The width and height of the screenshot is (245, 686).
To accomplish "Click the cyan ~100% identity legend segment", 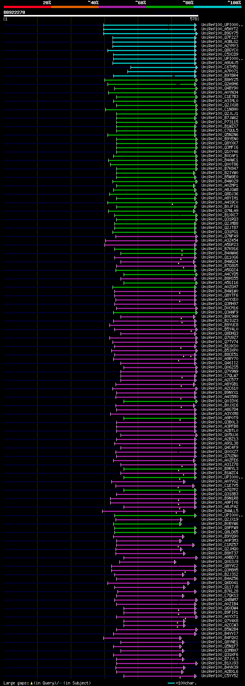I will [217, 7].
